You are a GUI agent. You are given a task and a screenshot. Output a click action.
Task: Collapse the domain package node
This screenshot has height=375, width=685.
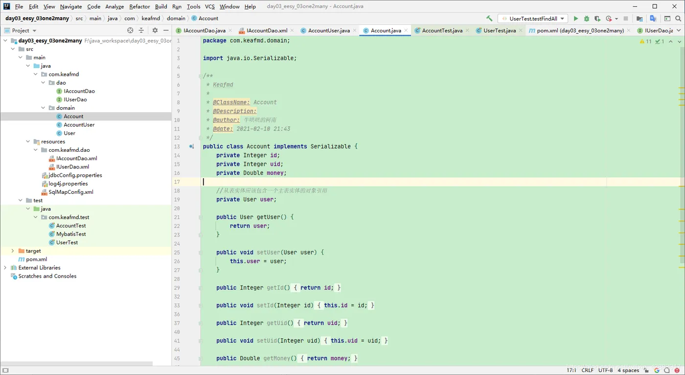click(x=43, y=108)
